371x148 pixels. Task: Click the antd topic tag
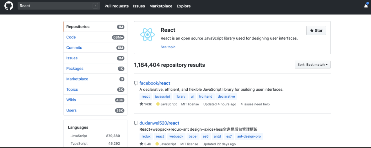(x=217, y=136)
